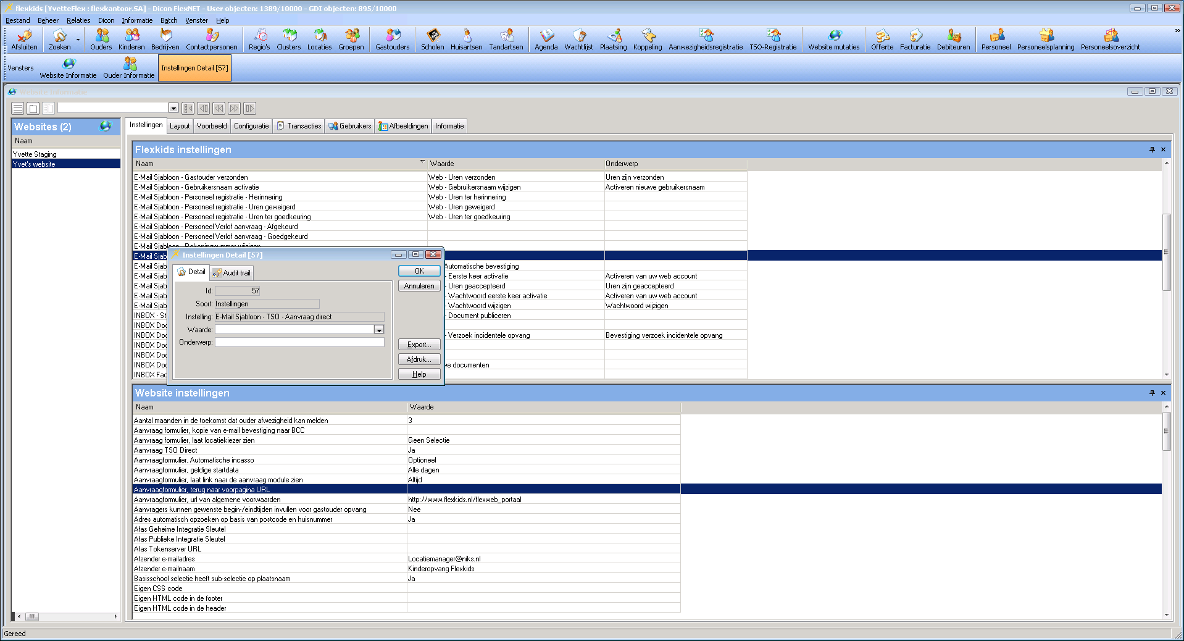Open Gastouders from the toolbar
Viewport: 1184px width, 641px height.
[392, 39]
